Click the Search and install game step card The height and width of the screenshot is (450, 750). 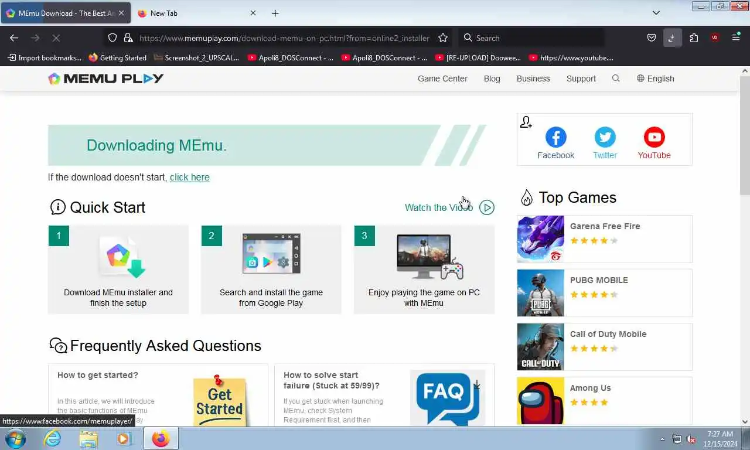point(271,270)
